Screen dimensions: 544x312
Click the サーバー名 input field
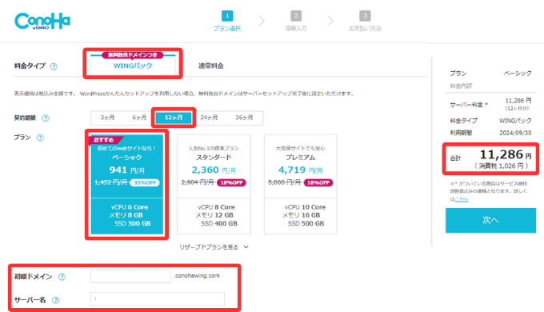click(x=158, y=299)
